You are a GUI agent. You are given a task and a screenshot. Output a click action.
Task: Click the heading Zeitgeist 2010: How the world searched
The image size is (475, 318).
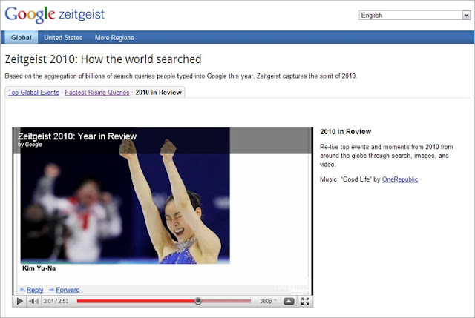point(103,59)
